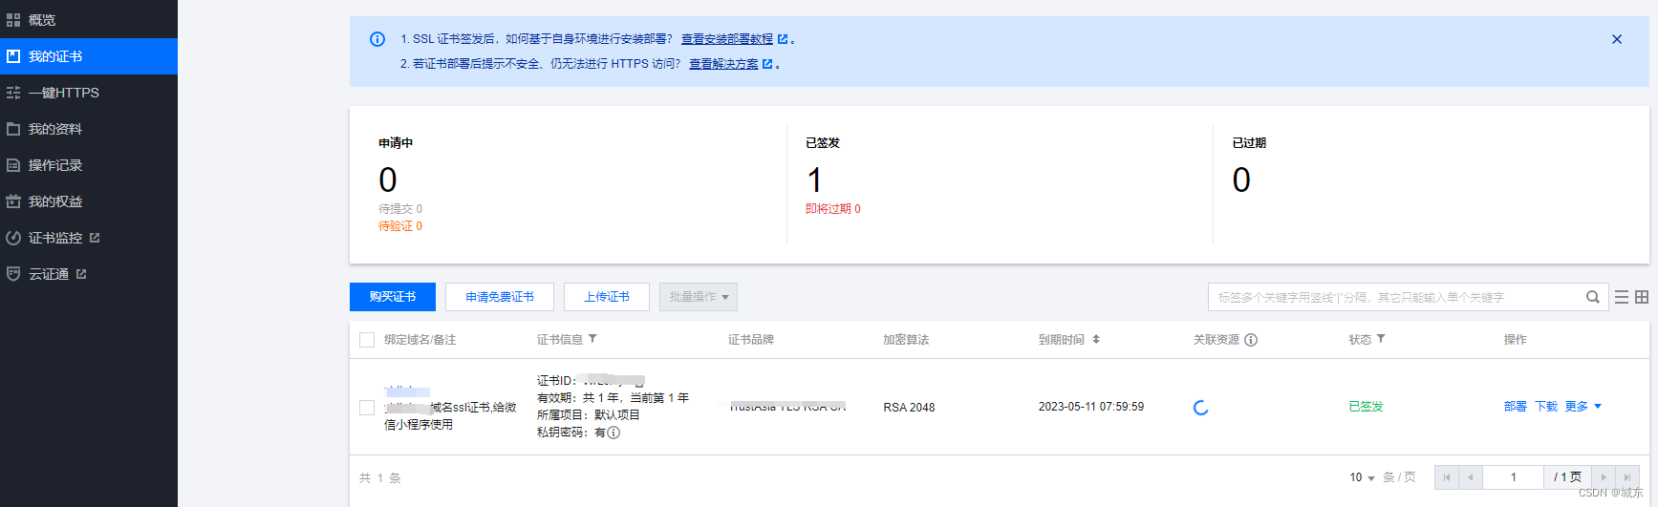Open the 状态 column filter icon
Screen dimensions: 1658x507
click(1381, 339)
